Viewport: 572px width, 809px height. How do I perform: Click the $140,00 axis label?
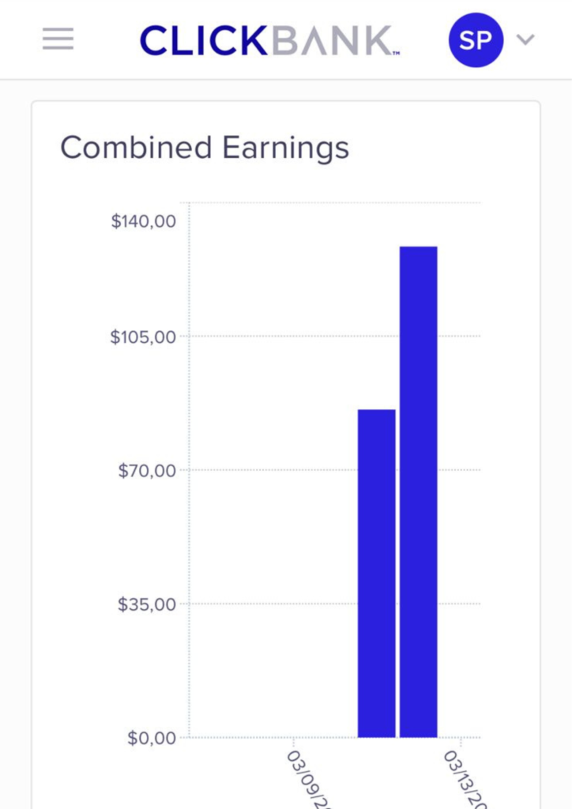pyautogui.click(x=143, y=221)
